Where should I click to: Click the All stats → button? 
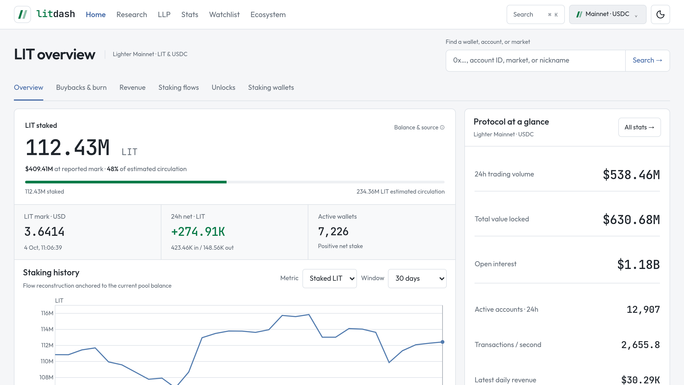tap(639, 127)
